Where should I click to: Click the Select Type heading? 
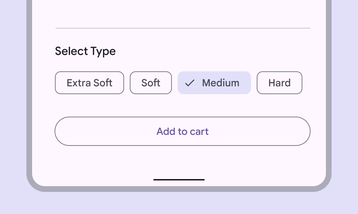(85, 51)
